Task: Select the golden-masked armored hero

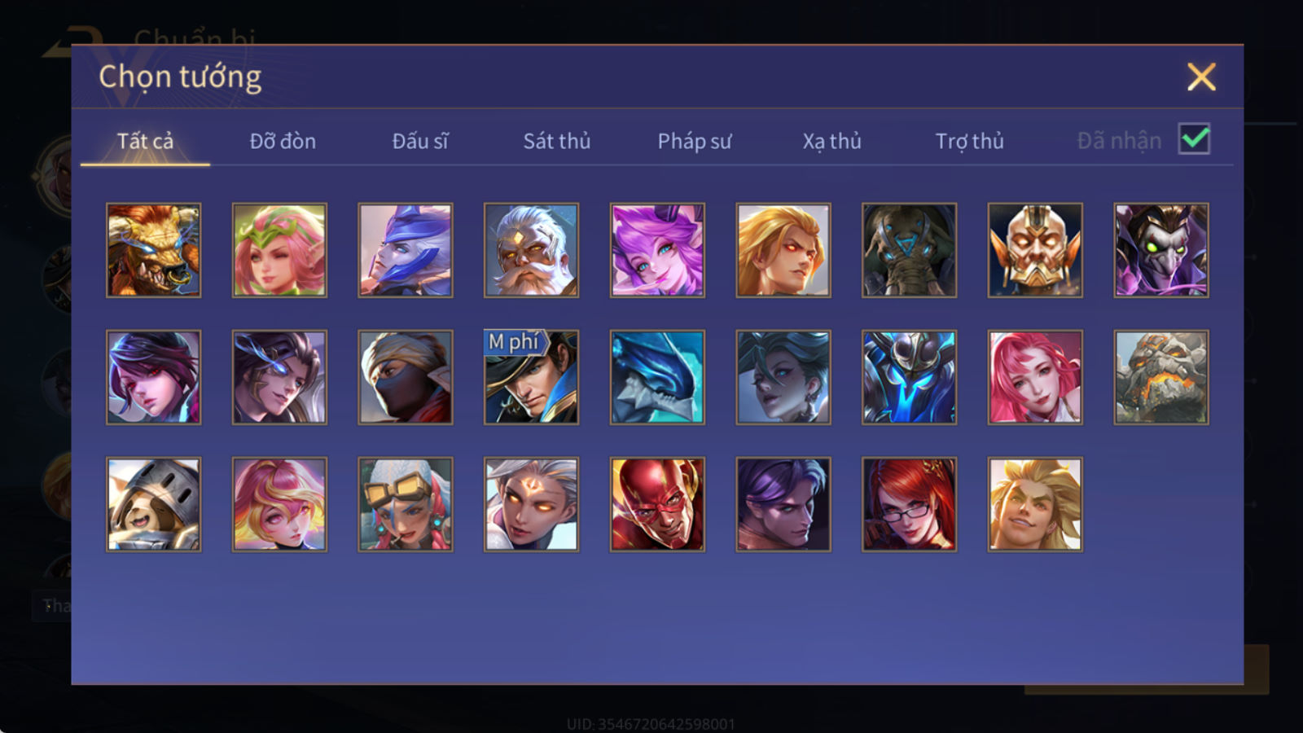Action: click(x=1035, y=250)
